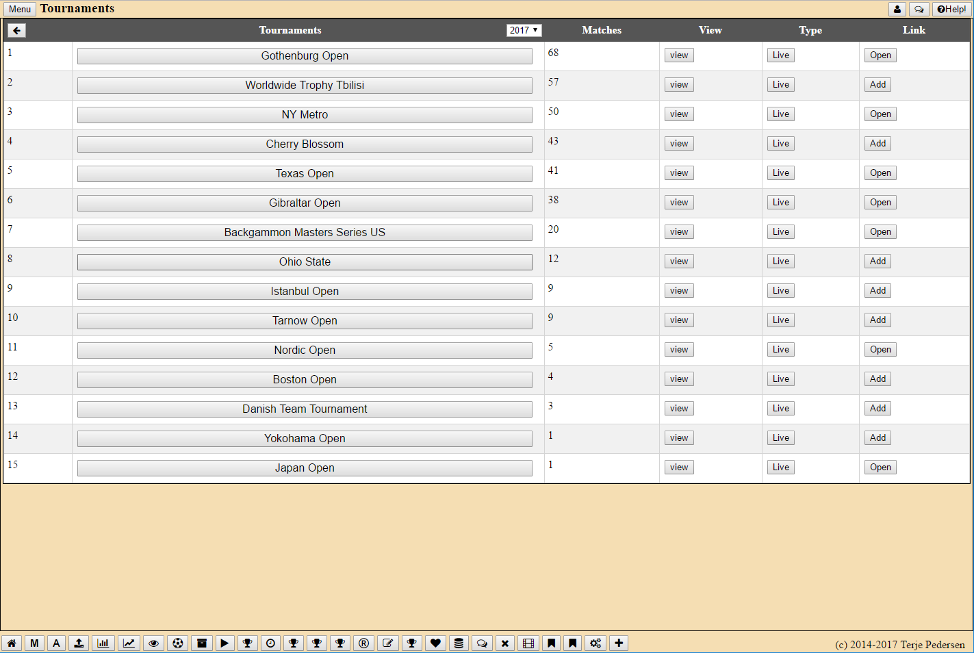Click Live button in Gibraltar Open row
The height and width of the screenshot is (653, 974).
pos(781,203)
